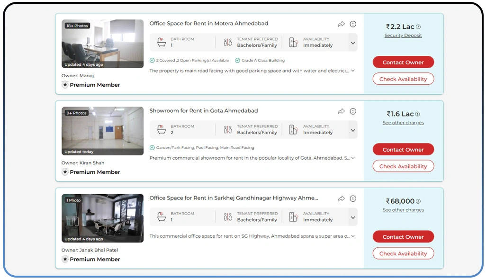
Task: Click the report icon on the Gota showroom listing
Action: point(353,111)
